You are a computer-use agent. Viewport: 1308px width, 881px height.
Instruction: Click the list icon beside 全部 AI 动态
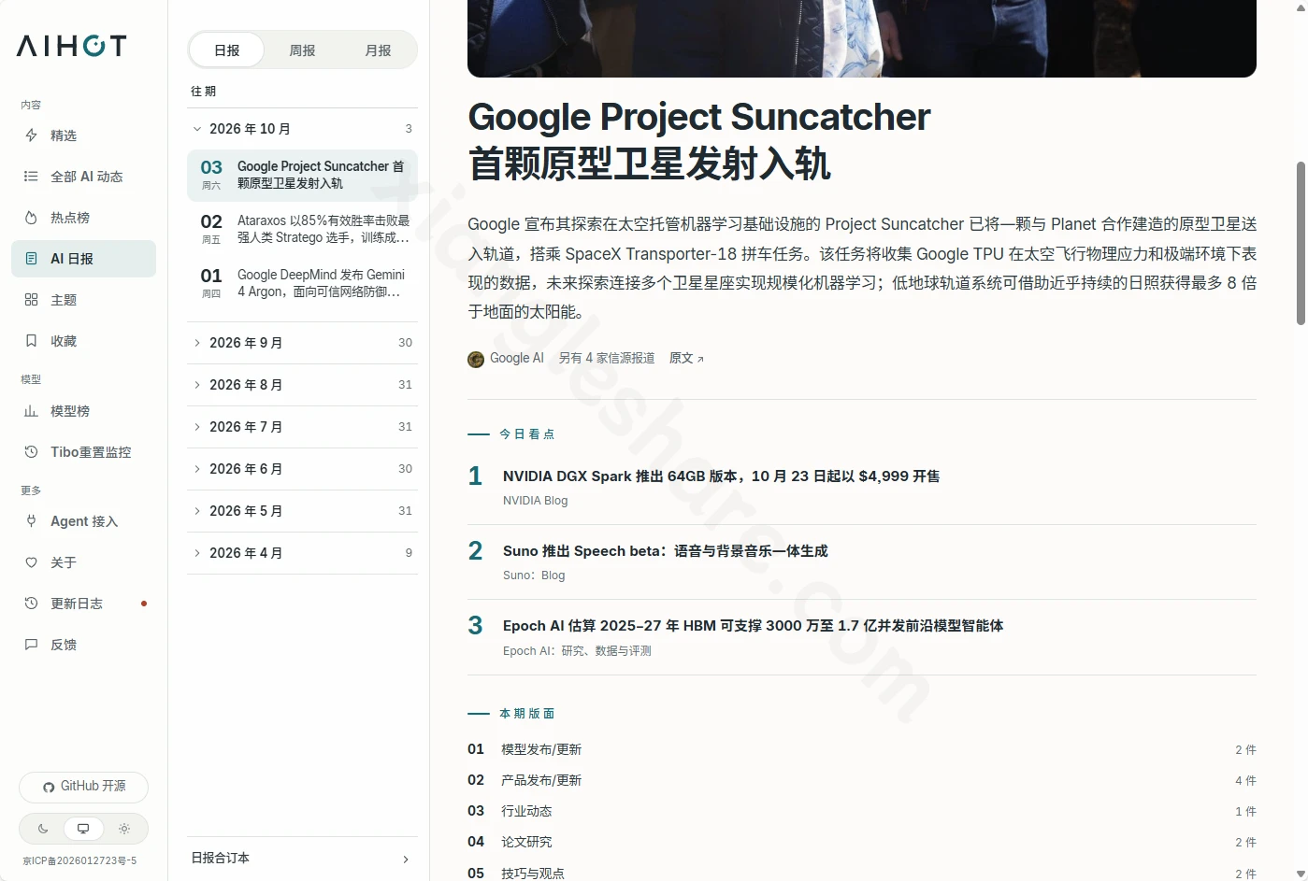[x=31, y=177]
